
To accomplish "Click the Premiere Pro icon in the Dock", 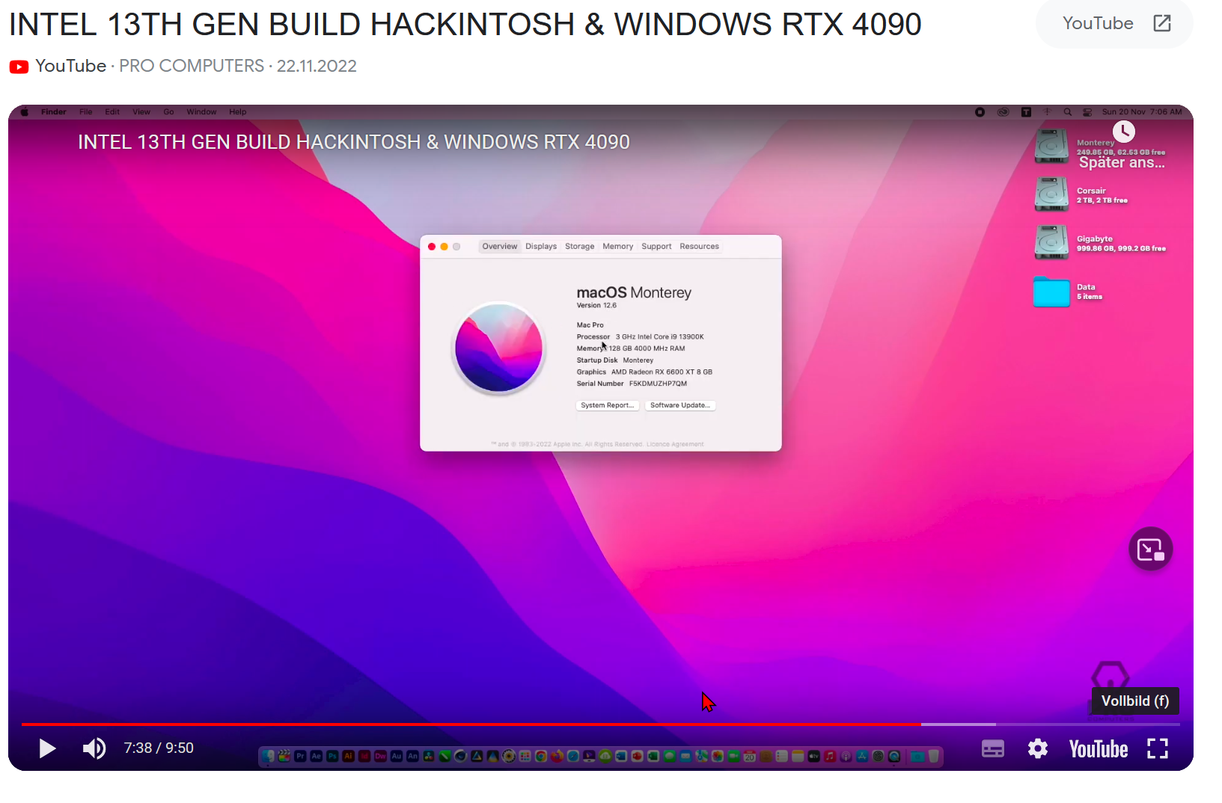I will point(301,757).
